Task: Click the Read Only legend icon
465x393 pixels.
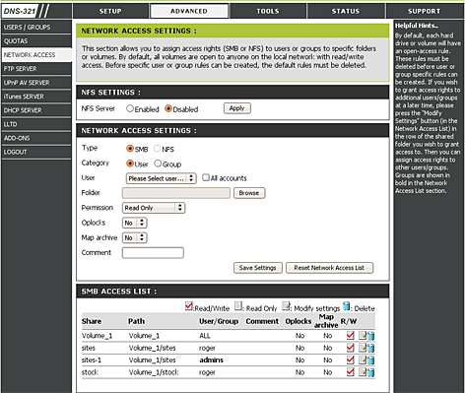Action: [x=238, y=306]
